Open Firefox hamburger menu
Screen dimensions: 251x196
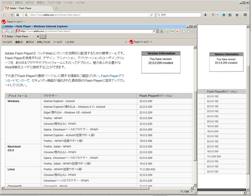(x=245, y=15)
